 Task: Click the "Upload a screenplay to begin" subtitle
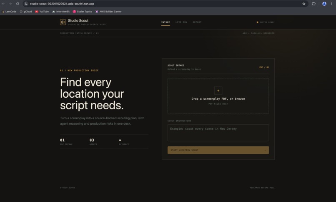(184, 69)
